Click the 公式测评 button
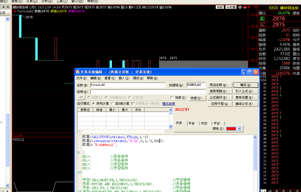The height and width of the screenshot is (192, 301). point(220,98)
